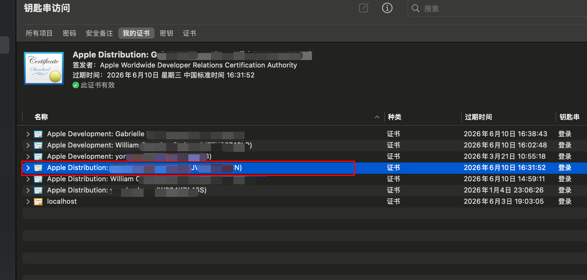Screen dimensions: 587x280
Task: Select the 我的证书 tab
Action: point(136,33)
